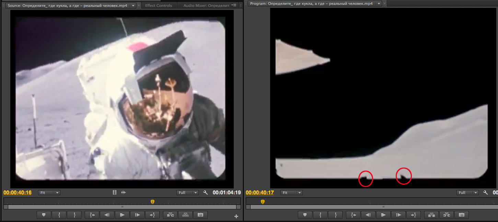Click Drag Video Only filmstrip icon

click(x=115, y=193)
